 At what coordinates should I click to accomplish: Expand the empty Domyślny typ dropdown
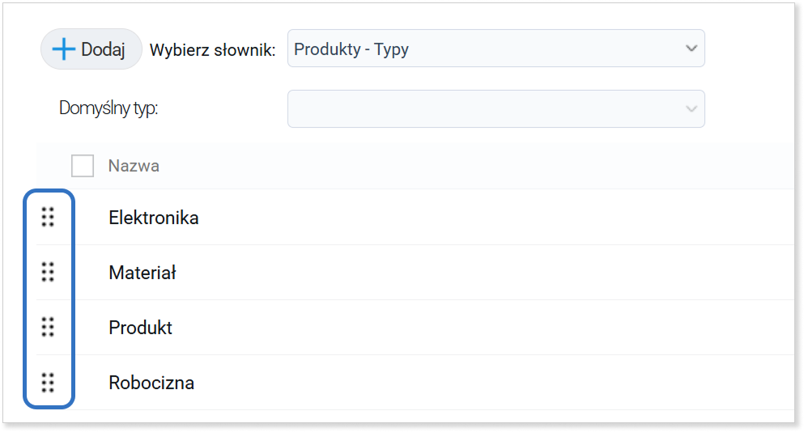(496, 108)
